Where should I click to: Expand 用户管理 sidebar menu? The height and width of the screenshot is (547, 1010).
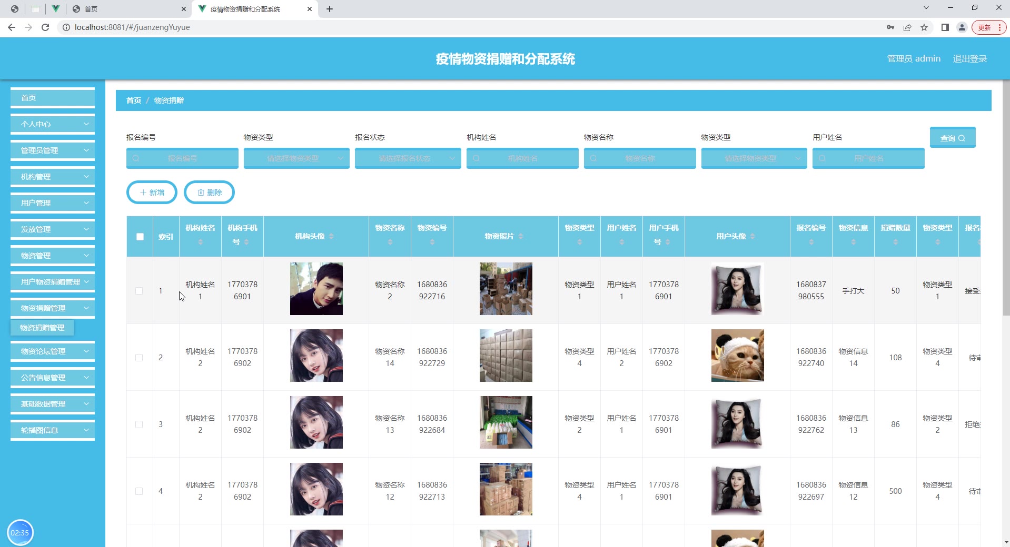pyautogui.click(x=53, y=203)
